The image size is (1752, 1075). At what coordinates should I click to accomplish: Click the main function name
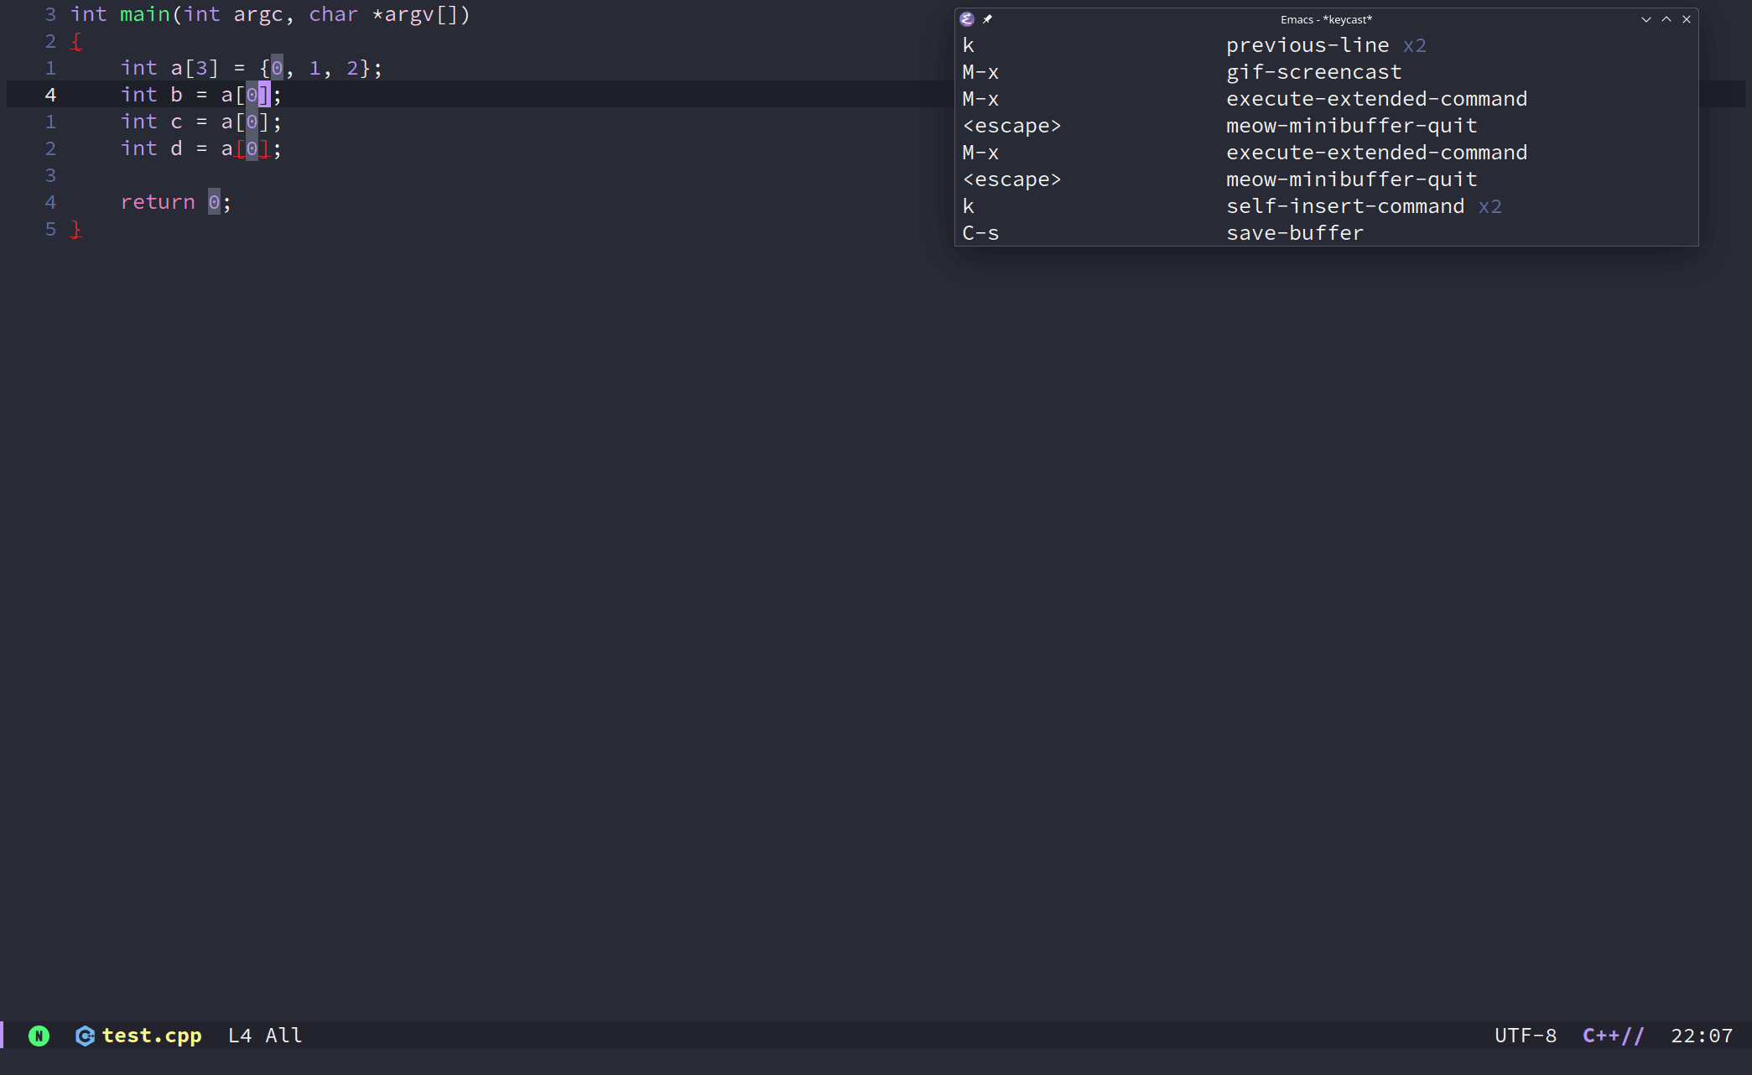pyautogui.click(x=144, y=14)
